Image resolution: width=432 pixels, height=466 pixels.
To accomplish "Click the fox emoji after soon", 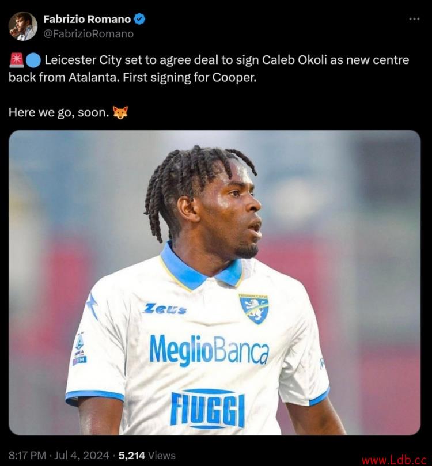I will (120, 113).
